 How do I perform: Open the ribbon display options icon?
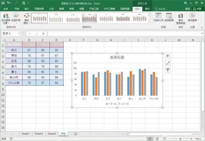coord(185,3)
